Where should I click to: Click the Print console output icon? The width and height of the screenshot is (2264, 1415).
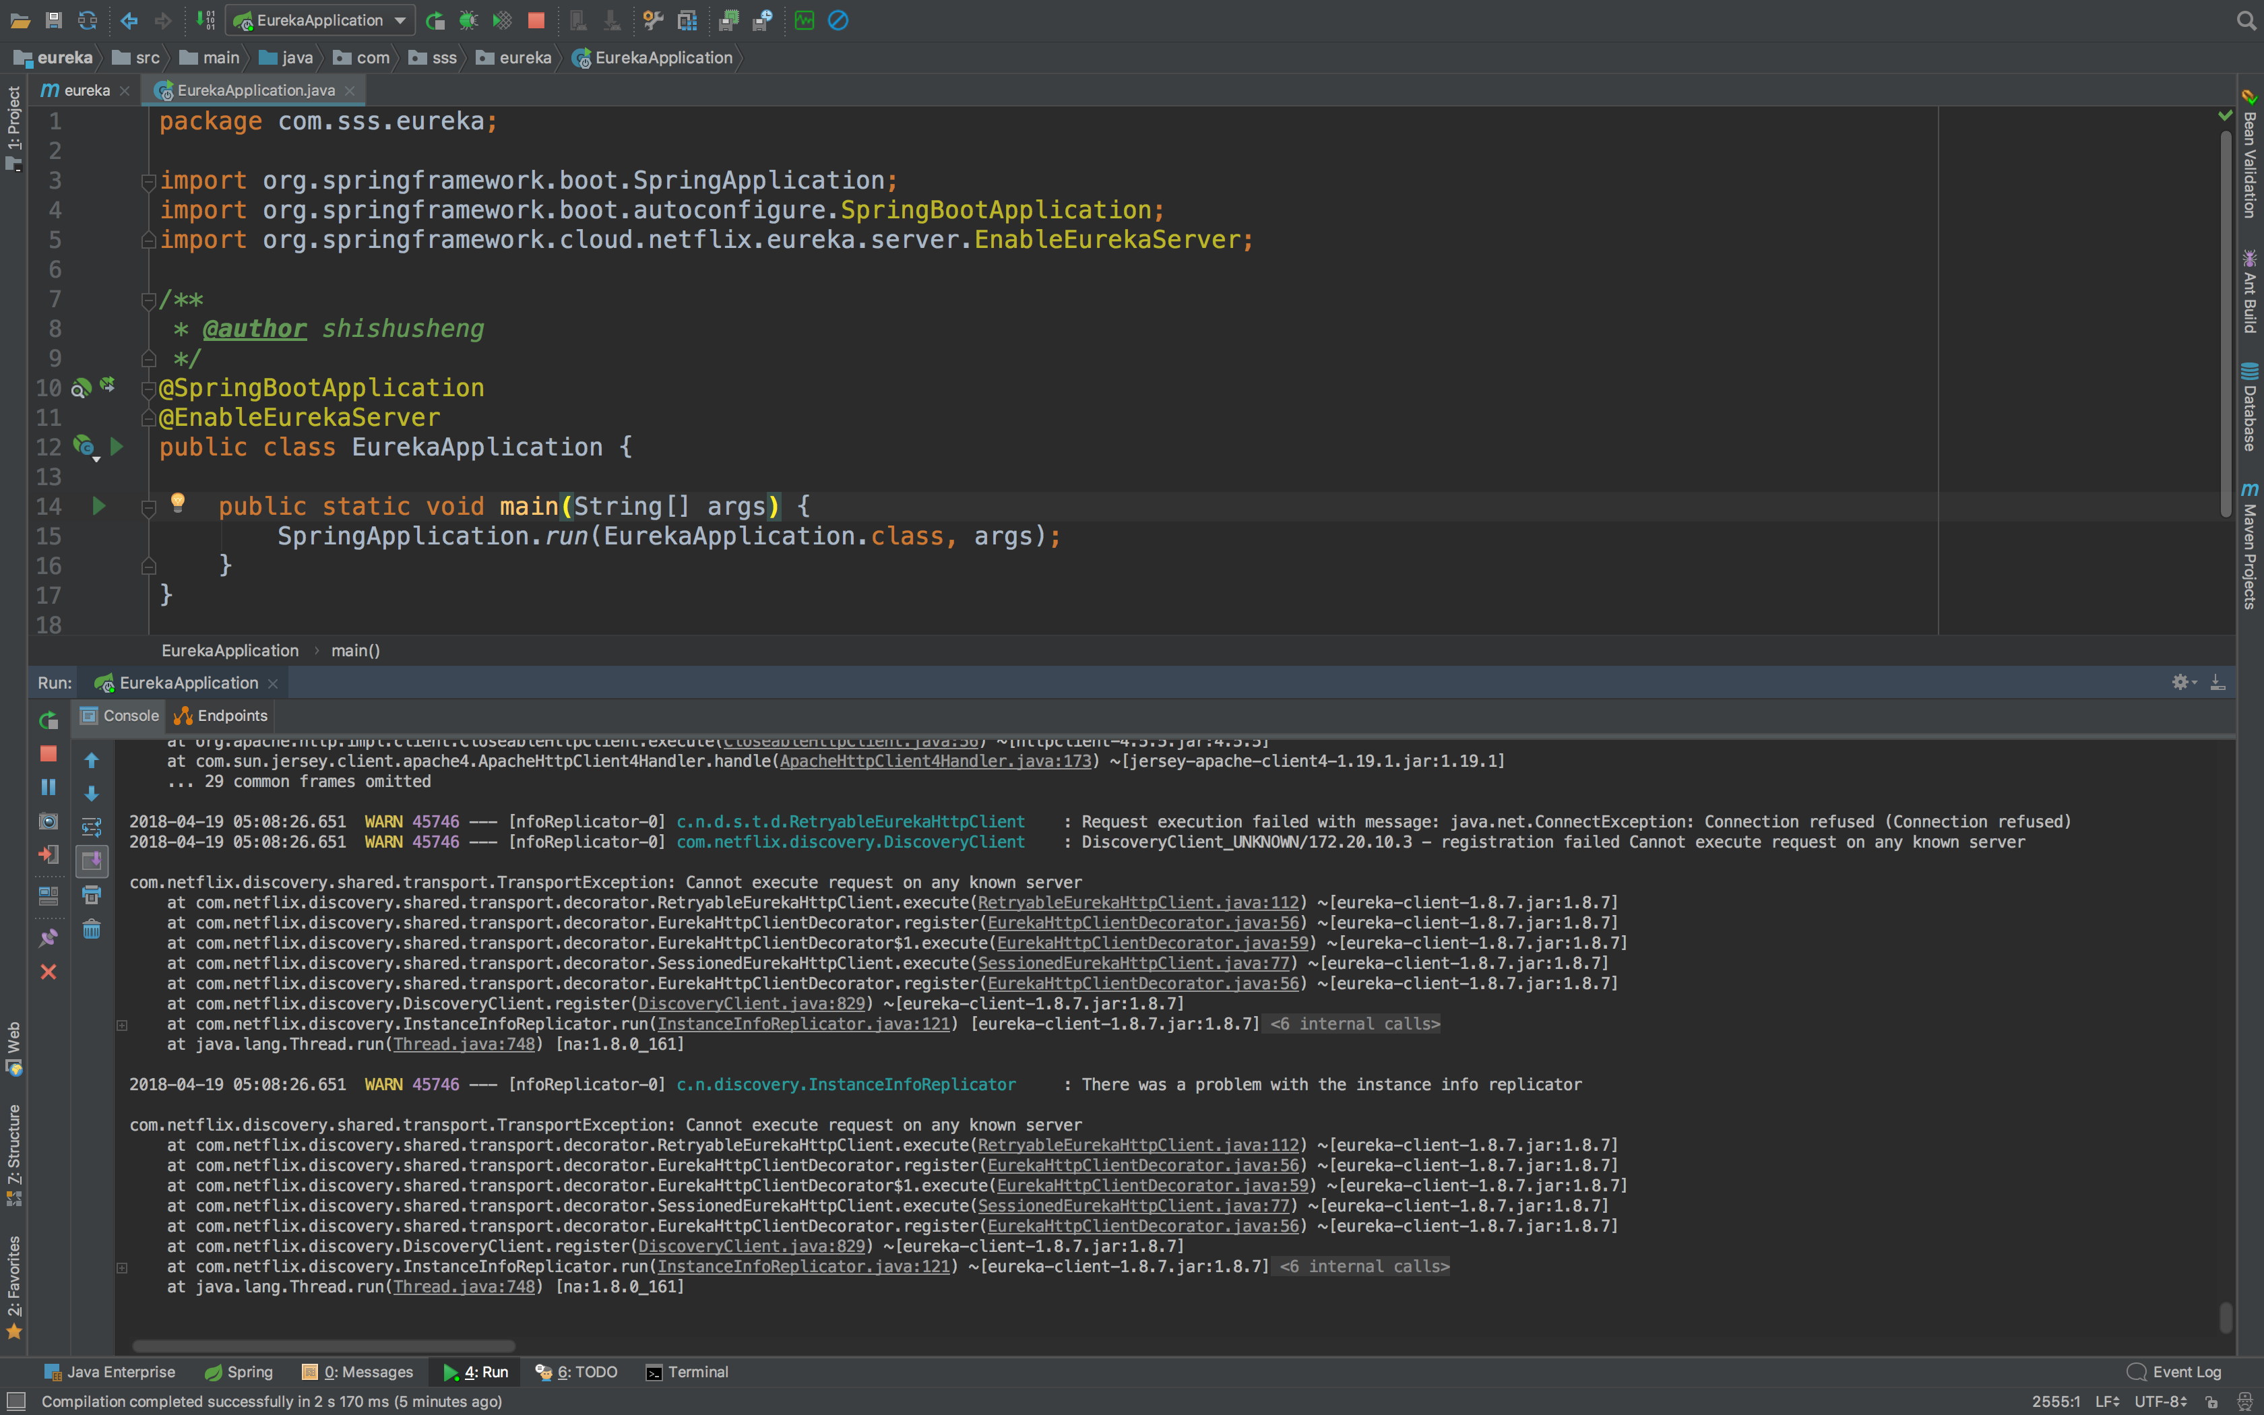tap(92, 895)
